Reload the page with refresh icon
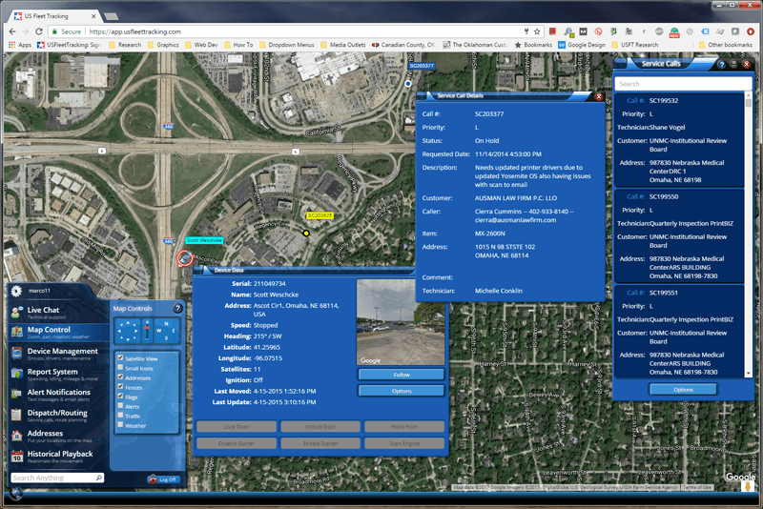The width and height of the screenshot is (763, 509). tap(39, 31)
